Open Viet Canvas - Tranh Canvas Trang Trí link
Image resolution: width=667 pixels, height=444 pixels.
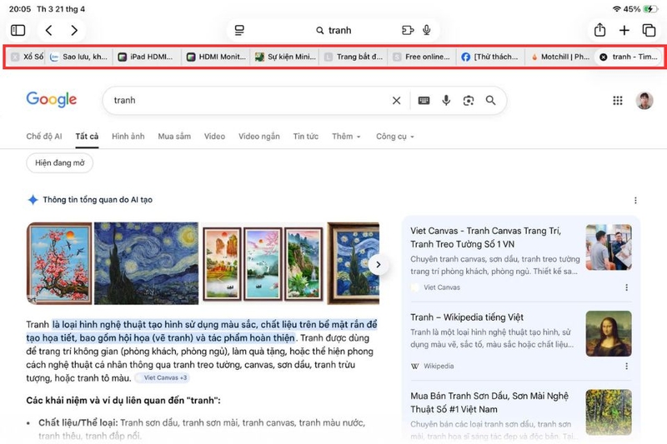pyautogui.click(x=486, y=237)
